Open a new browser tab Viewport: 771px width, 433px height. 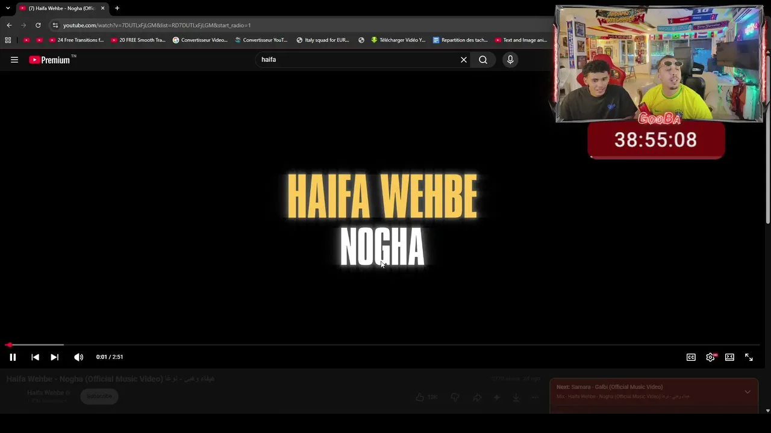[117, 8]
